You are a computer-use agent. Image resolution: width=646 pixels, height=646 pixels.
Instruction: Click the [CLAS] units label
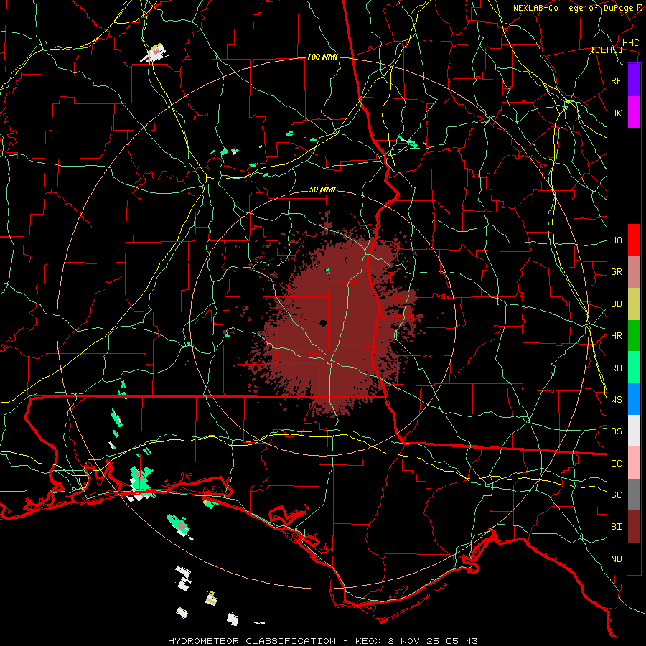(607, 50)
